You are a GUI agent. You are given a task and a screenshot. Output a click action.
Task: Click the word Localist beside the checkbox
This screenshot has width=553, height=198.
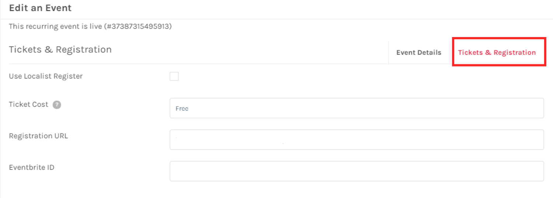pyautogui.click(x=38, y=76)
